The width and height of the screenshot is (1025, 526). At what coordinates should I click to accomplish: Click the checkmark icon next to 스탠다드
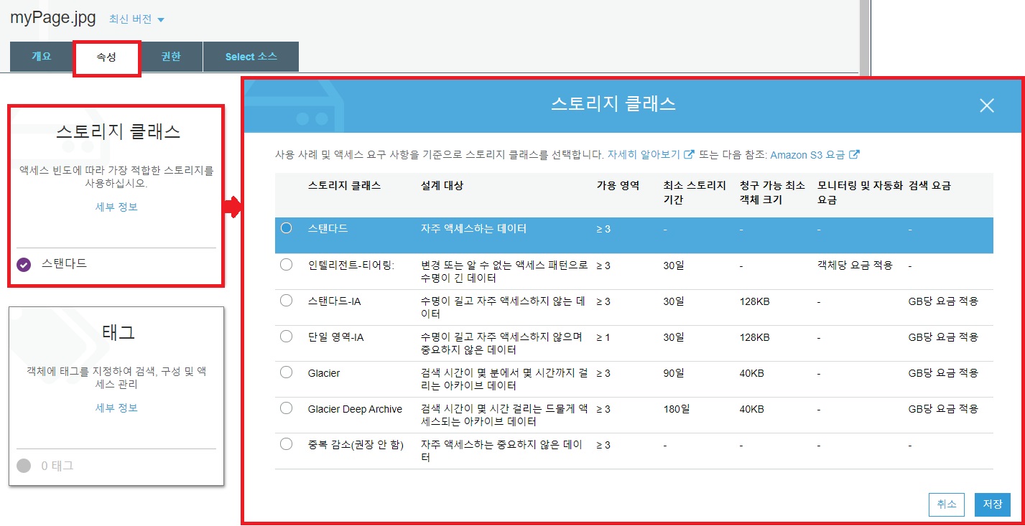pyautogui.click(x=24, y=264)
